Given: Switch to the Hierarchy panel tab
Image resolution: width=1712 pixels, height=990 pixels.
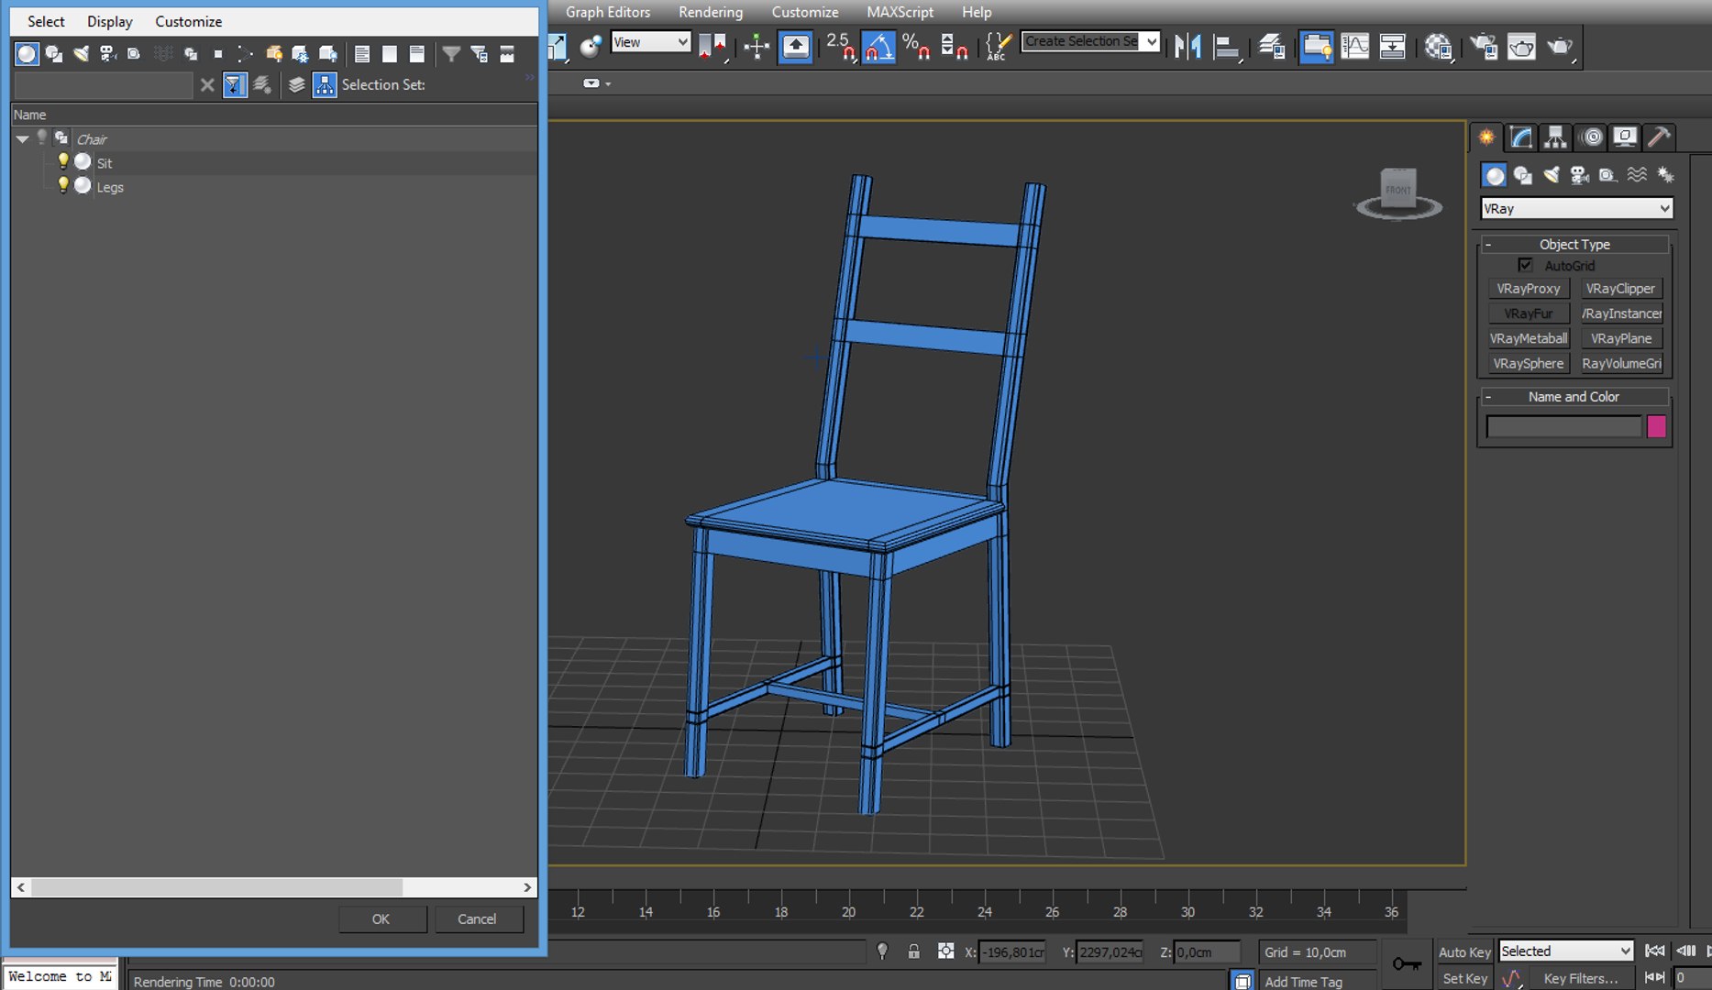Looking at the screenshot, I should (1555, 137).
